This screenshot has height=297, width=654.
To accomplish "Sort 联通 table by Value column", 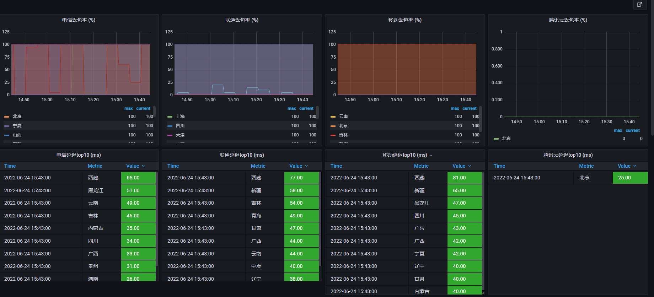I will coord(299,166).
